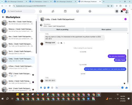Switch to the Marketplace - 2 beds browser tab

click(40, 2)
